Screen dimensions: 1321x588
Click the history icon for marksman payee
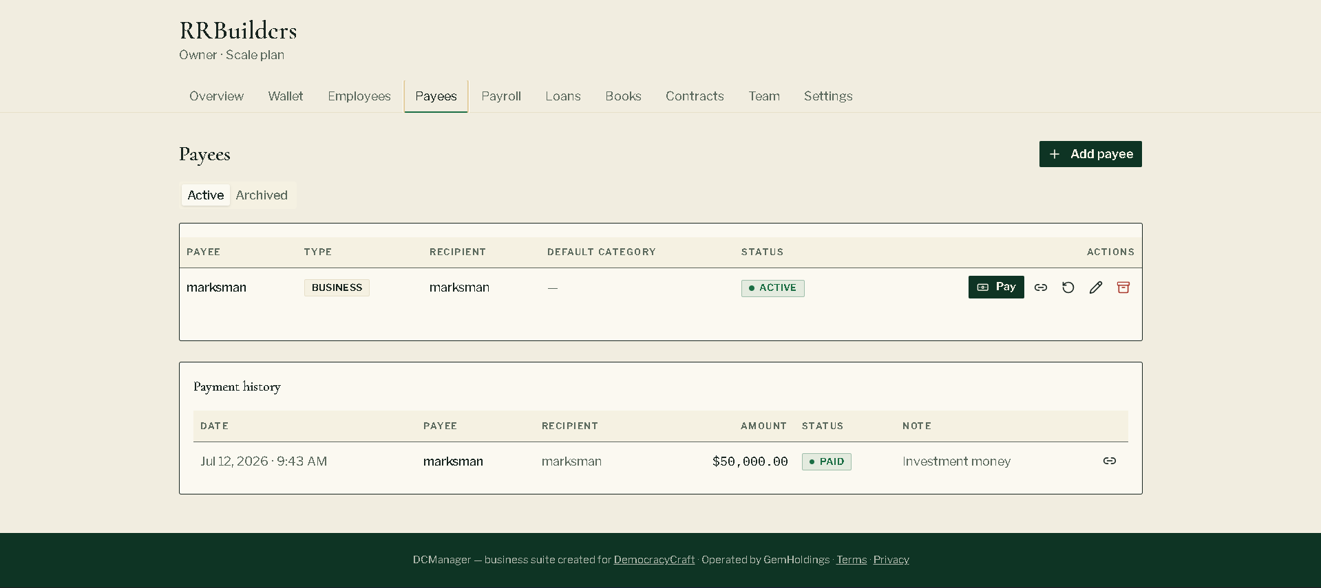pos(1068,287)
